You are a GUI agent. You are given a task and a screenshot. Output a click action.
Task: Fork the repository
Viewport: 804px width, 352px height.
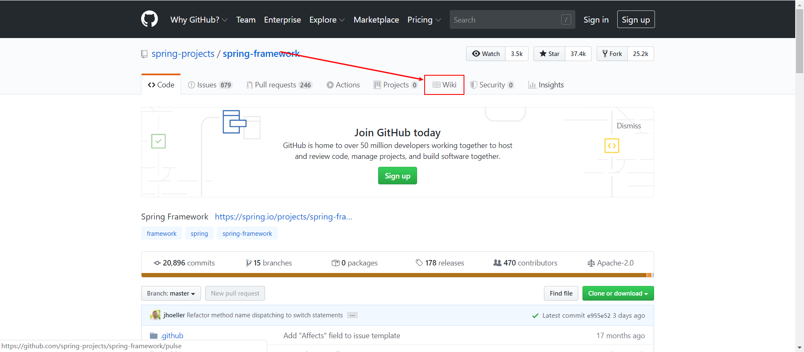point(612,54)
